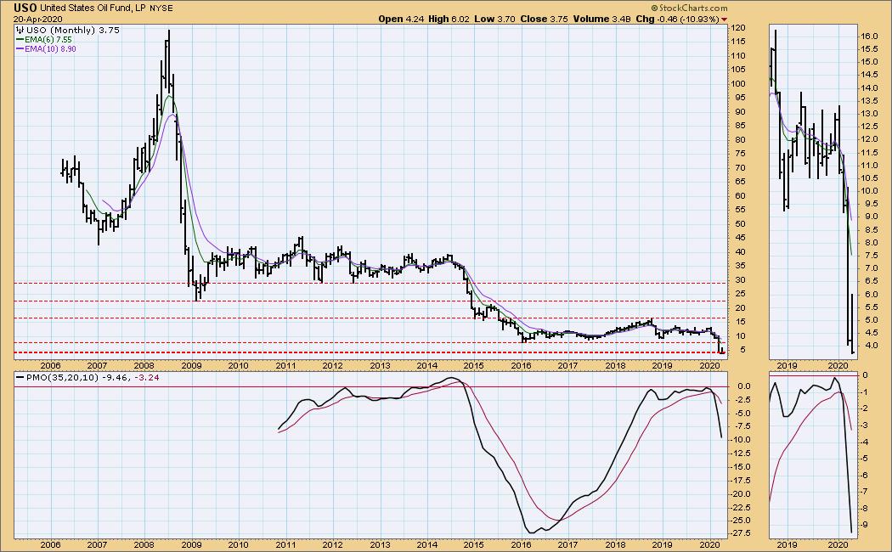Click the 2006 year label under price panel

pyautogui.click(x=50, y=366)
